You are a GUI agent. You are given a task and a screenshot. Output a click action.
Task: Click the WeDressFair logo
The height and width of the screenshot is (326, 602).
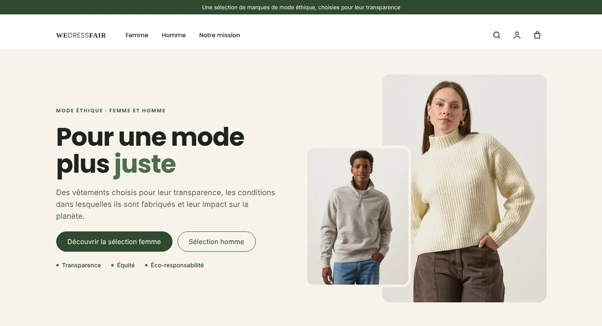81,35
